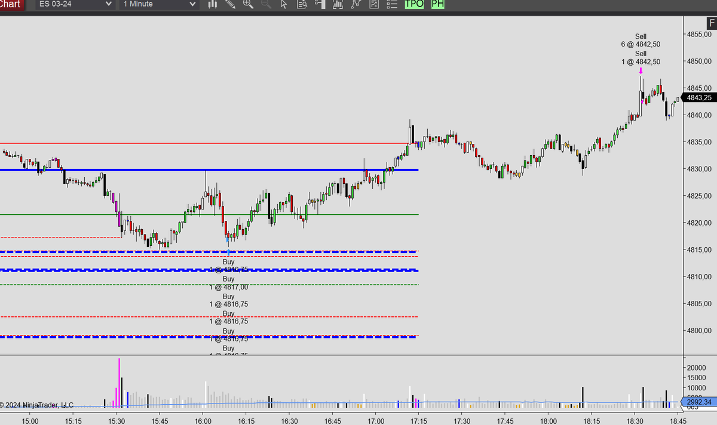The image size is (717, 425).
Task: Click the F button at the price axis top
Action: point(711,24)
